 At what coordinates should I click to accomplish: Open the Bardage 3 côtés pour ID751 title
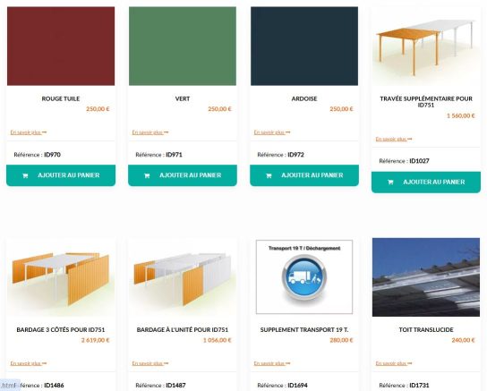tap(61, 330)
